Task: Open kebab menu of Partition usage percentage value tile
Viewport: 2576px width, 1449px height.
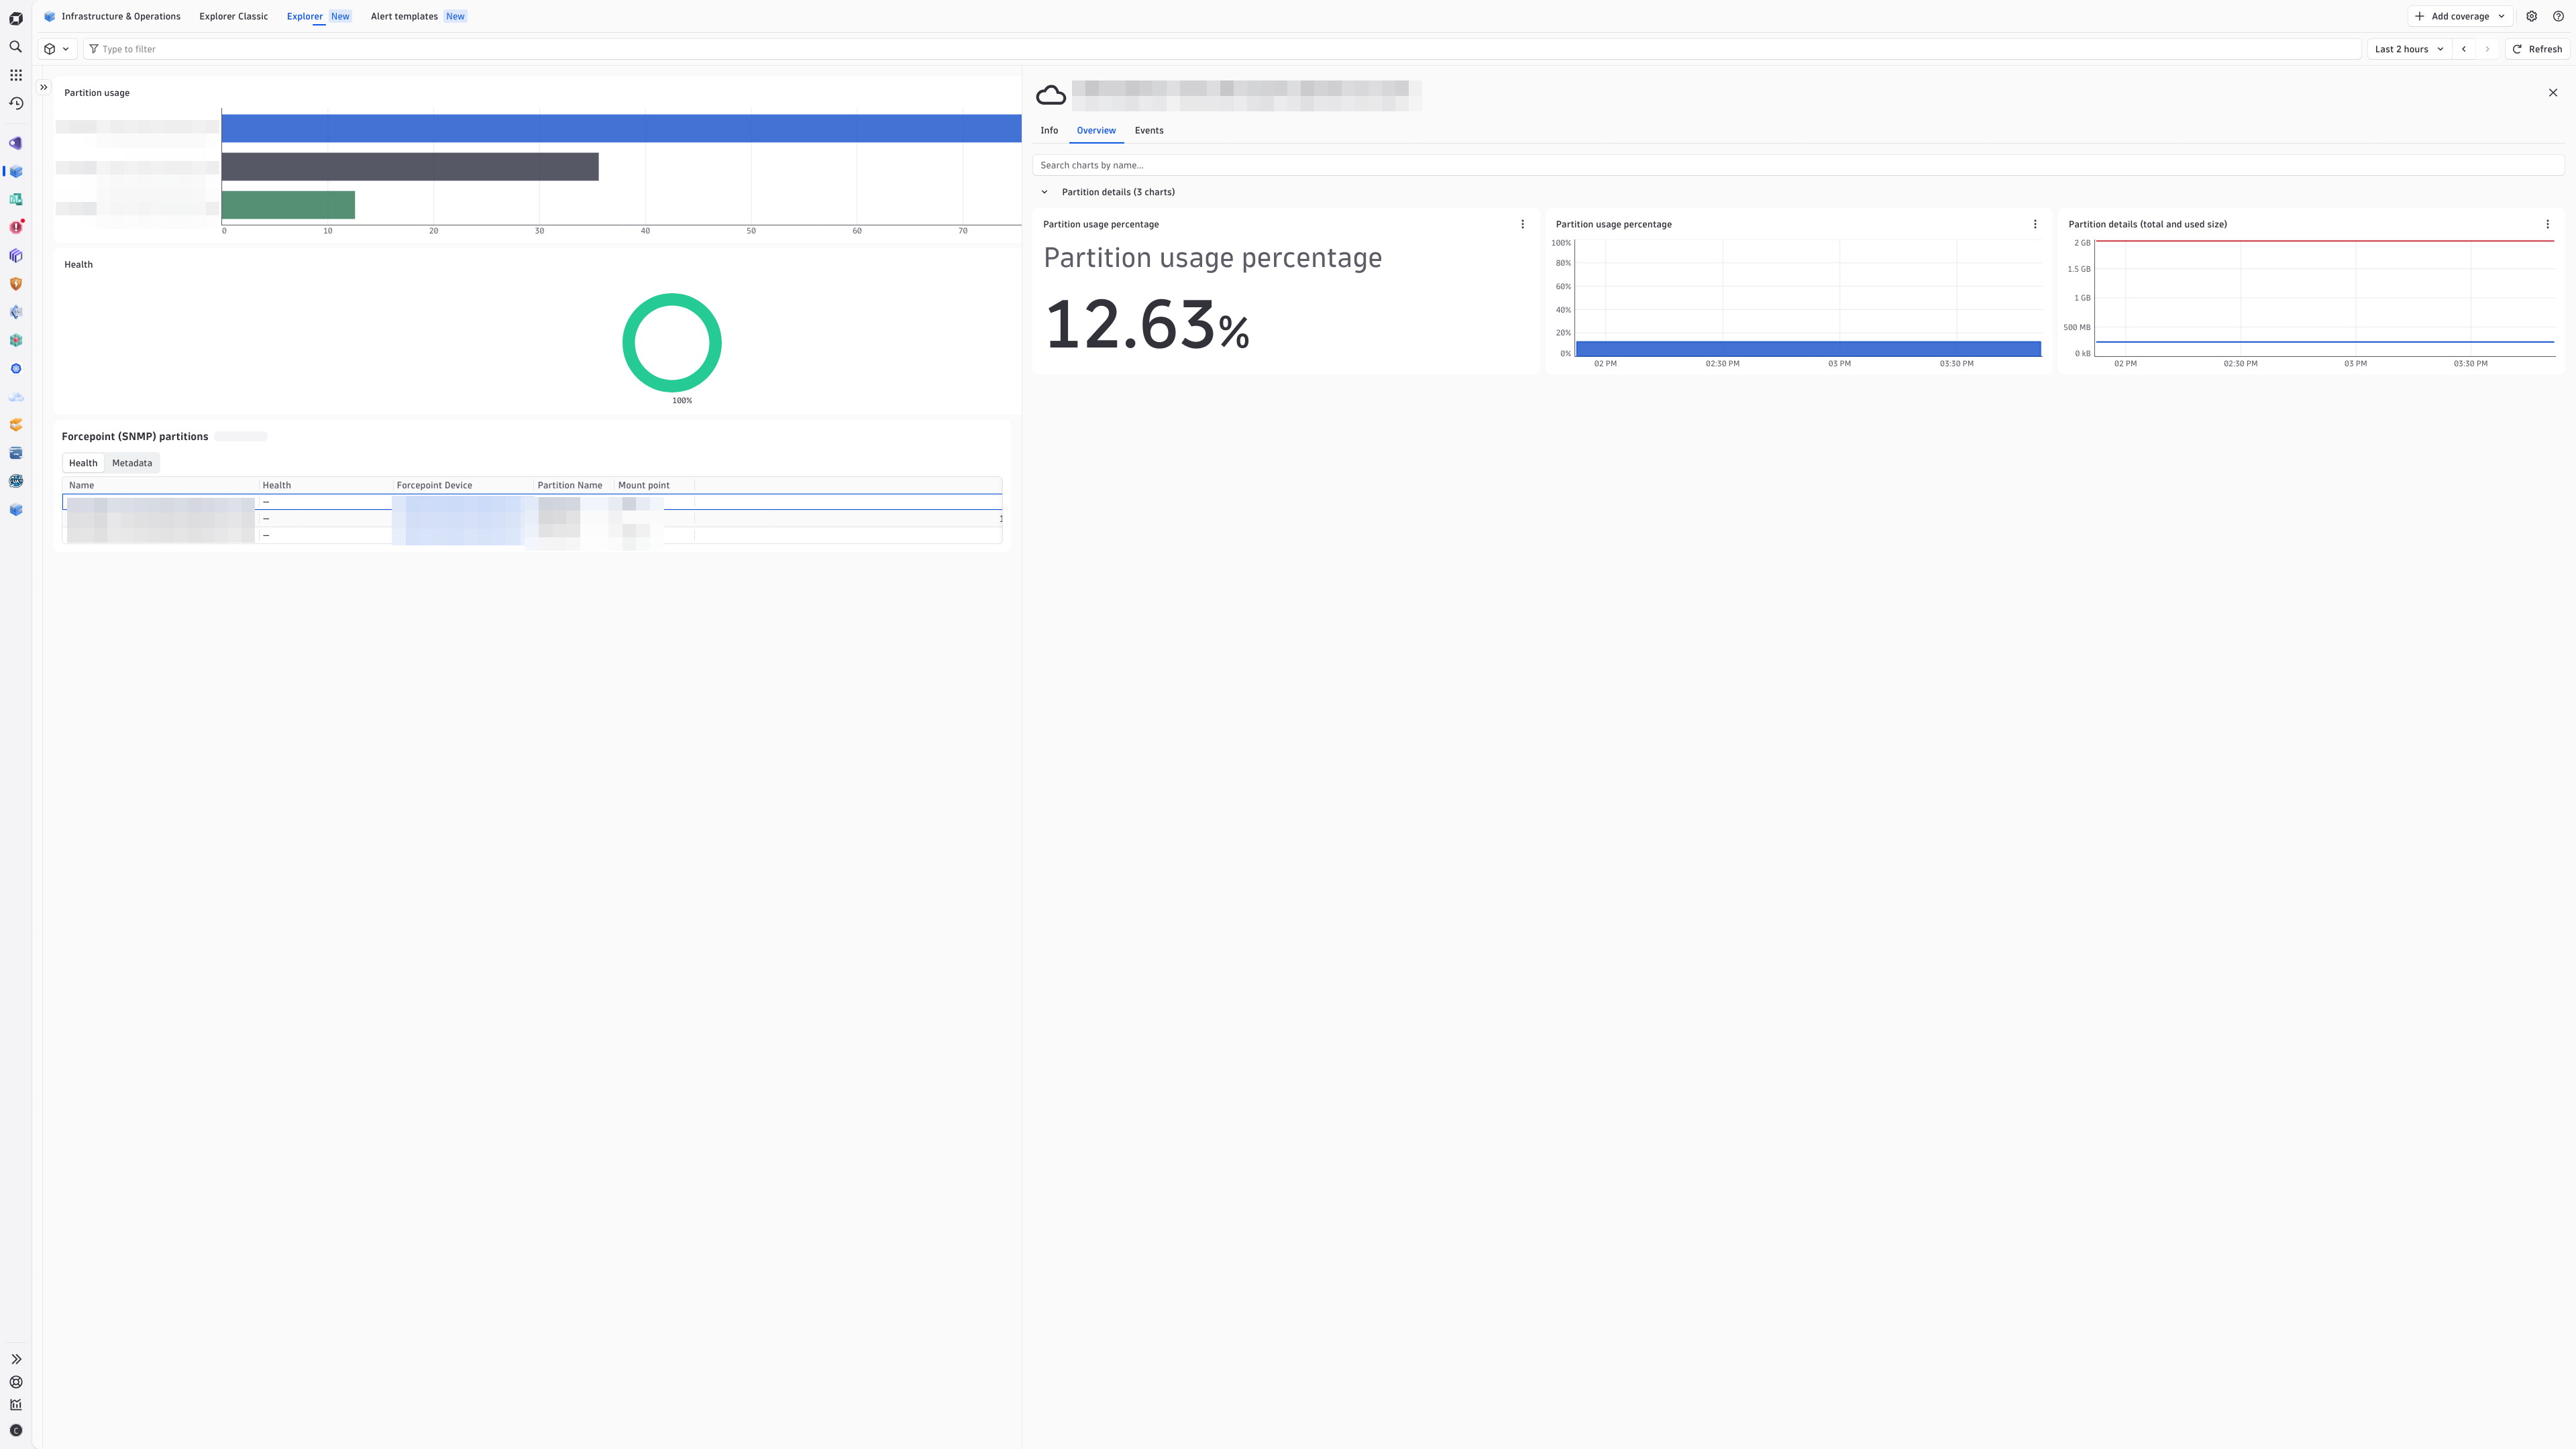Action: [1522, 224]
